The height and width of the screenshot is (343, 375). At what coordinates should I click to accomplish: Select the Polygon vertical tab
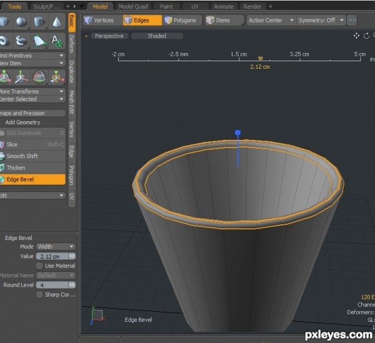coord(71,176)
